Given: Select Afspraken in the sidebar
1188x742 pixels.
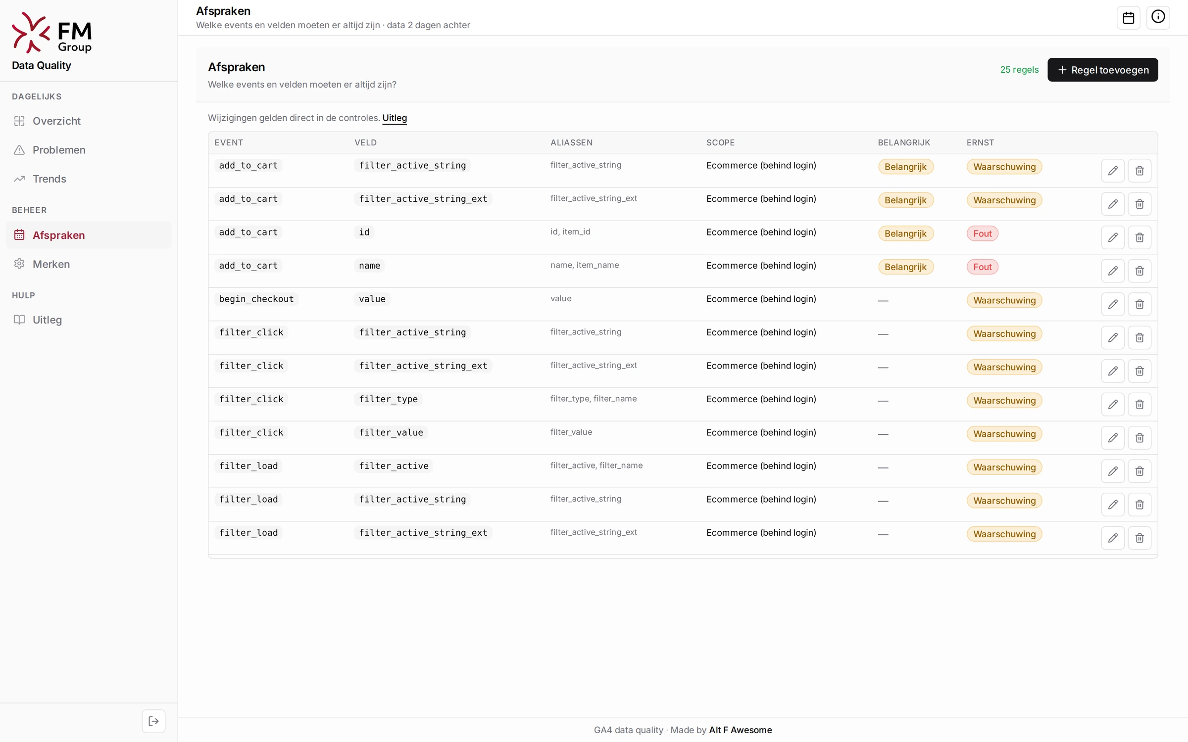Looking at the screenshot, I should tap(89, 235).
